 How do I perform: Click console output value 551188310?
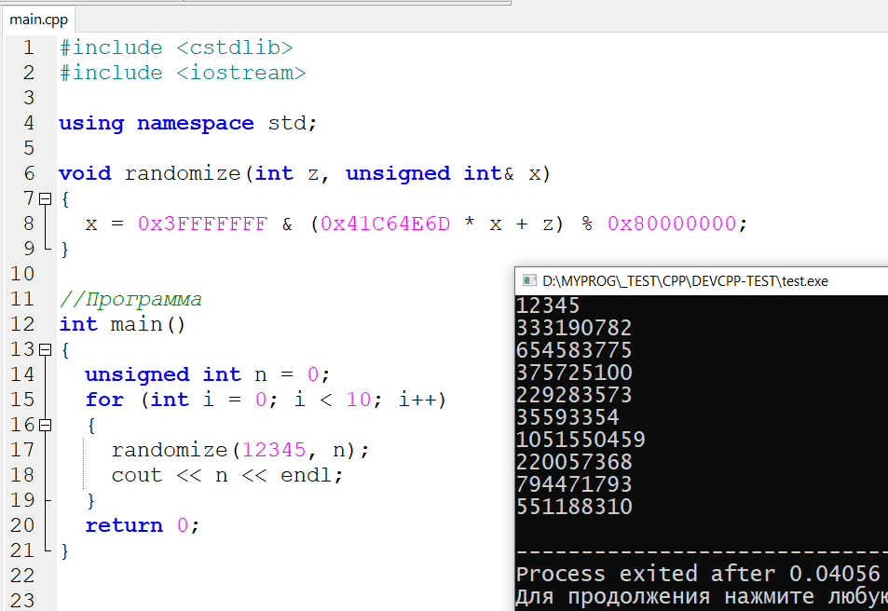click(574, 507)
